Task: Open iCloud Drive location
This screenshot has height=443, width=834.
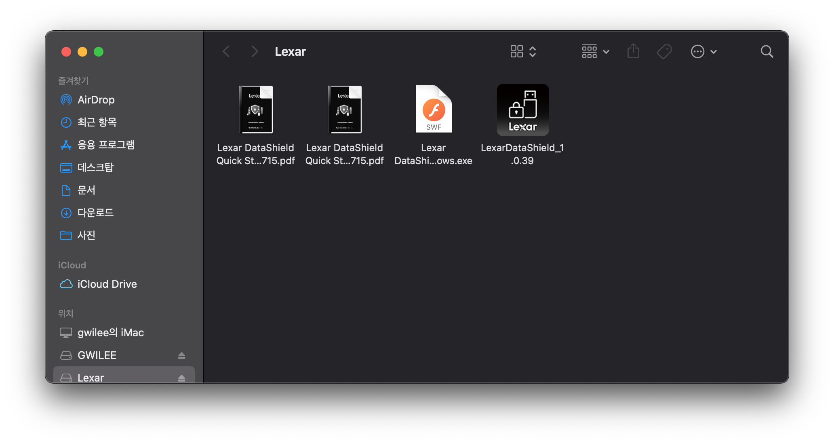Action: (107, 284)
